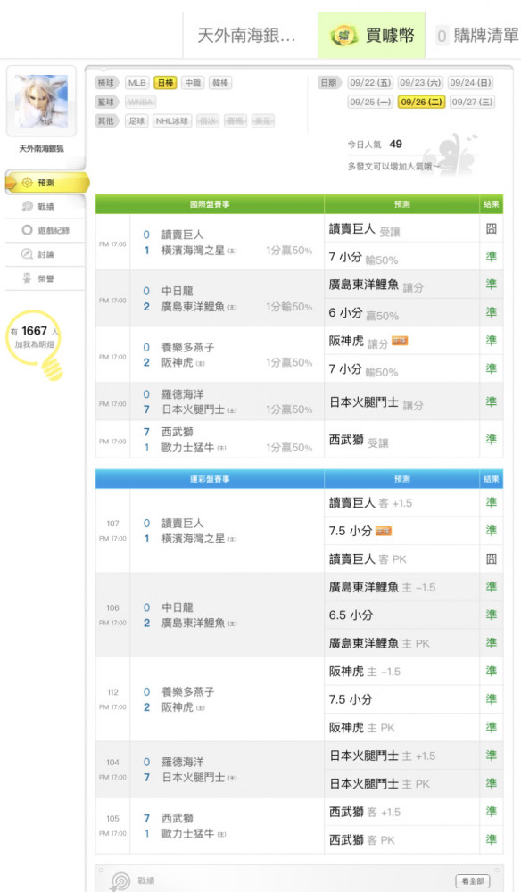Click the target icon beside 戰績 footer

[x=120, y=880]
